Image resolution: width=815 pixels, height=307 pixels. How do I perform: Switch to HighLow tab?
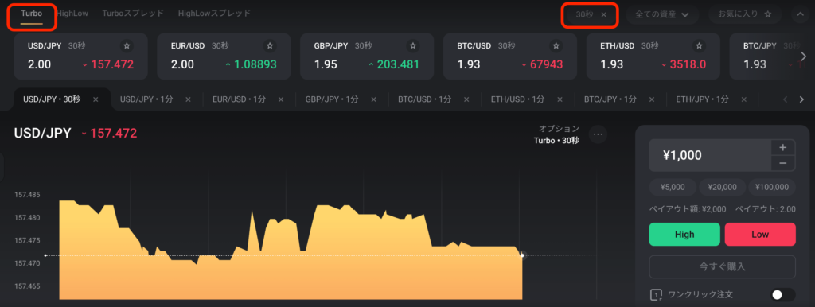(72, 14)
